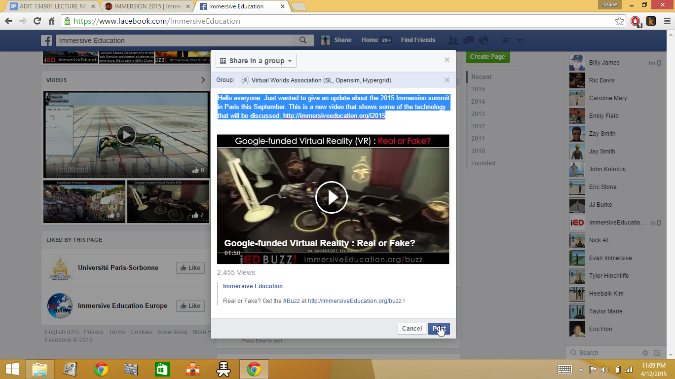Open the Windows Start button
Image resolution: width=675 pixels, height=379 pixels.
(13, 369)
